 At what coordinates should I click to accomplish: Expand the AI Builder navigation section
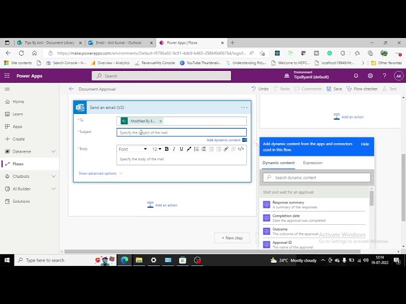click(x=53, y=189)
